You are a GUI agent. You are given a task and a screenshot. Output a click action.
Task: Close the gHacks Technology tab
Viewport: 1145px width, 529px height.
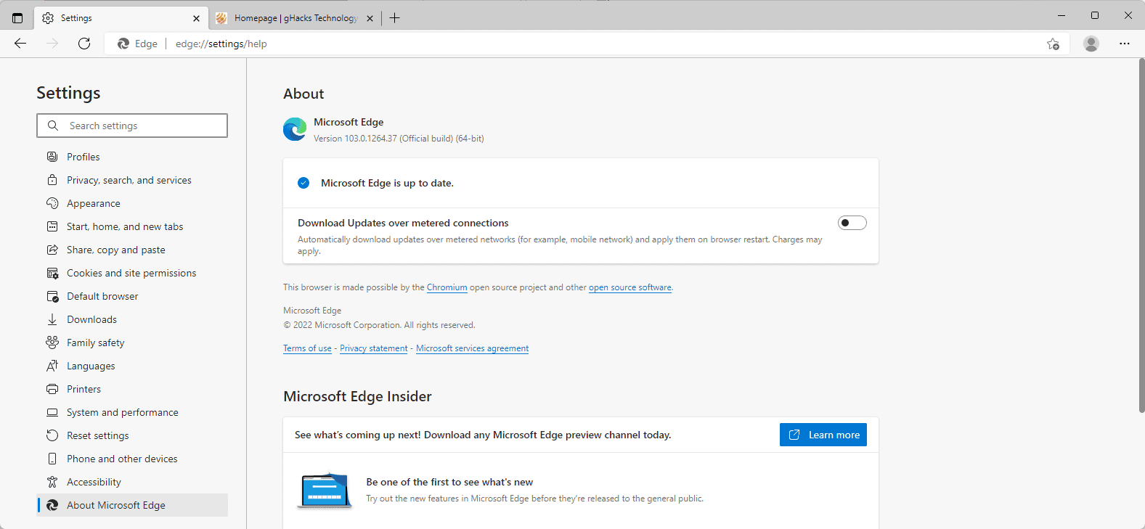click(370, 18)
